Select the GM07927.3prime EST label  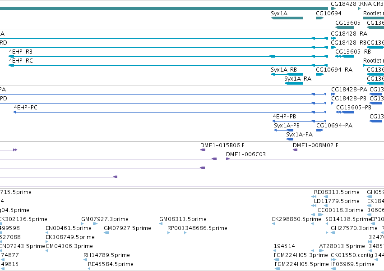tap(105, 219)
